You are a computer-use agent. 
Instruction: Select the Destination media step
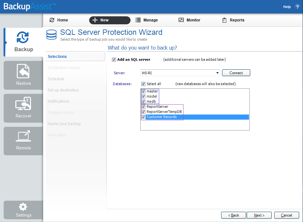tap(64, 68)
